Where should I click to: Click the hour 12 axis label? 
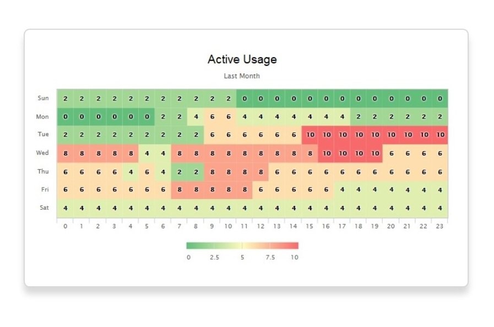click(x=260, y=226)
